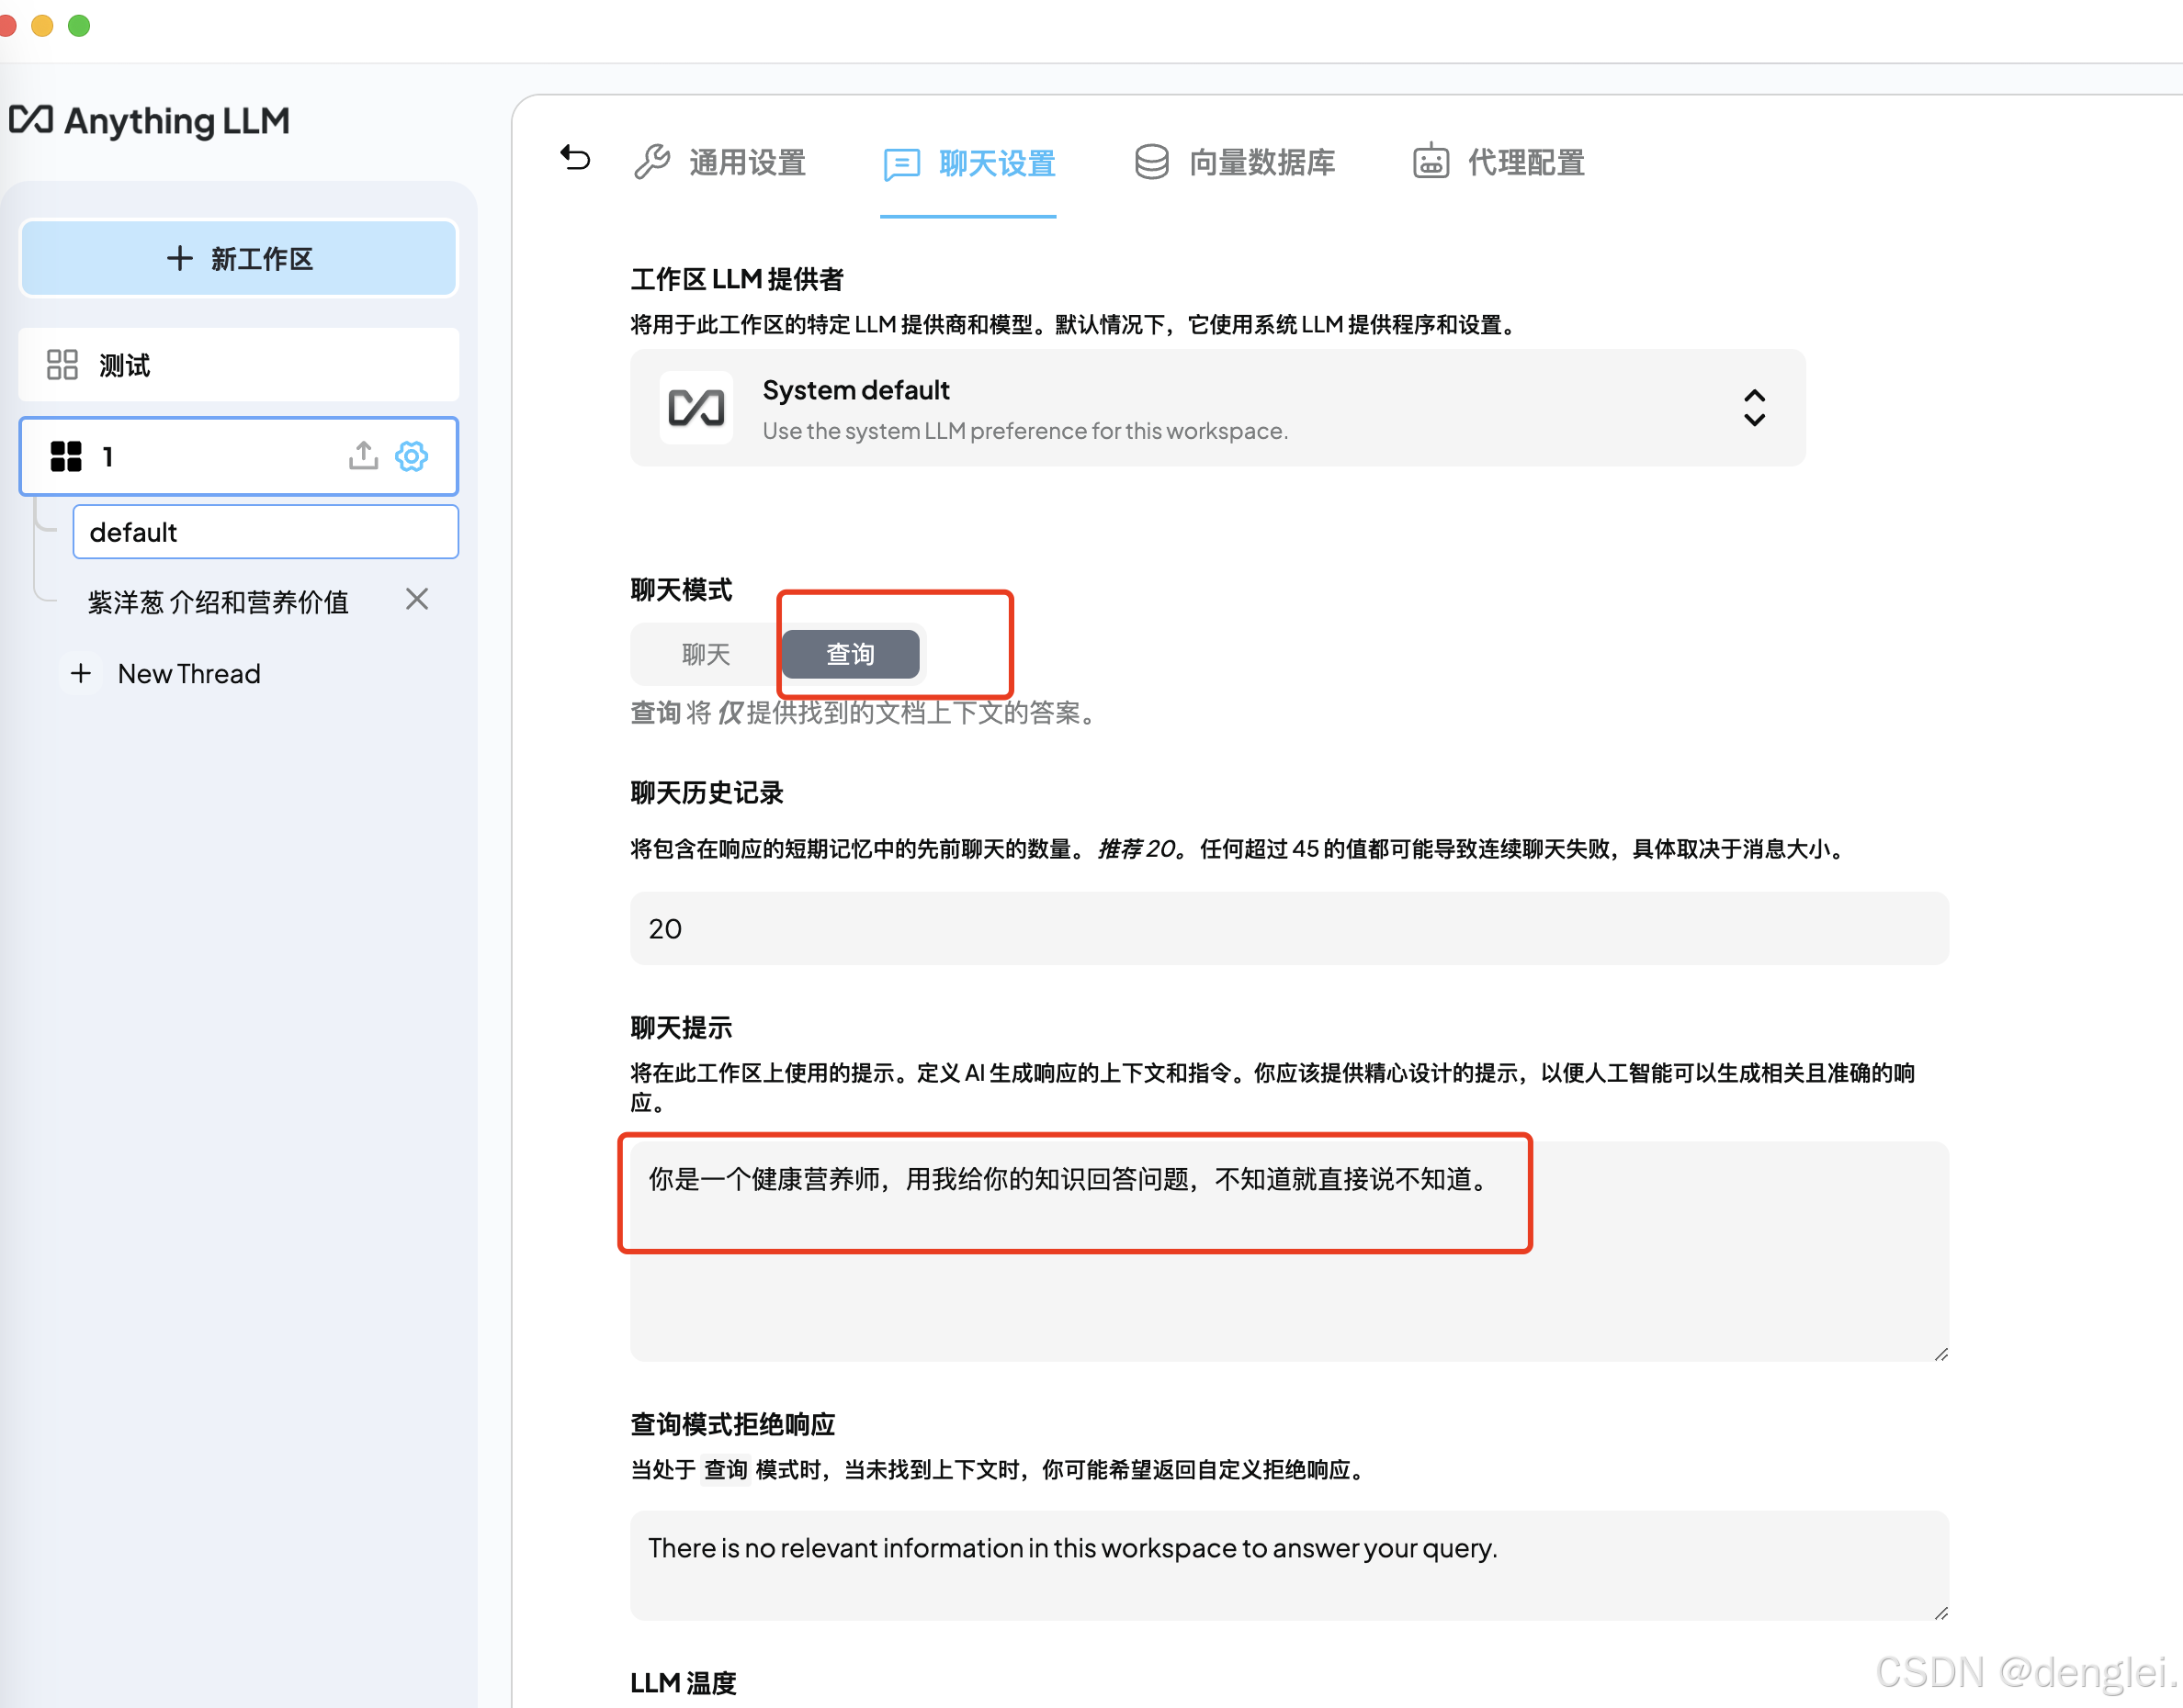Click the chat history count field showing 20
The image size is (2183, 1708).
[1289, 929]
